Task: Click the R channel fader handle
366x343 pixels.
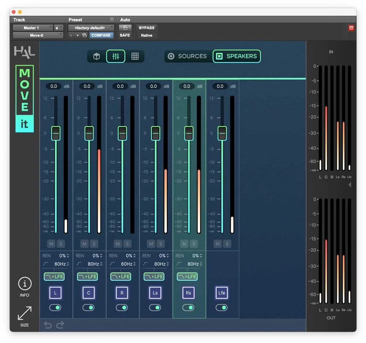Action: pyautogui.click(x=122, y=133)
